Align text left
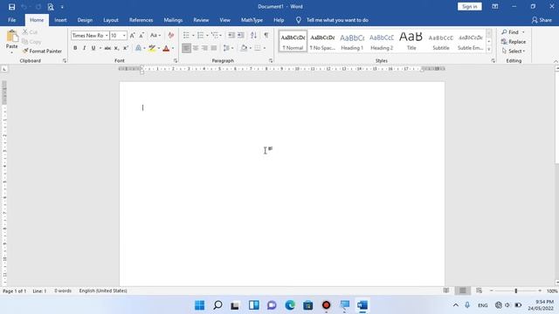Viewport: 559px width, 314px height. tap(186, 48)
